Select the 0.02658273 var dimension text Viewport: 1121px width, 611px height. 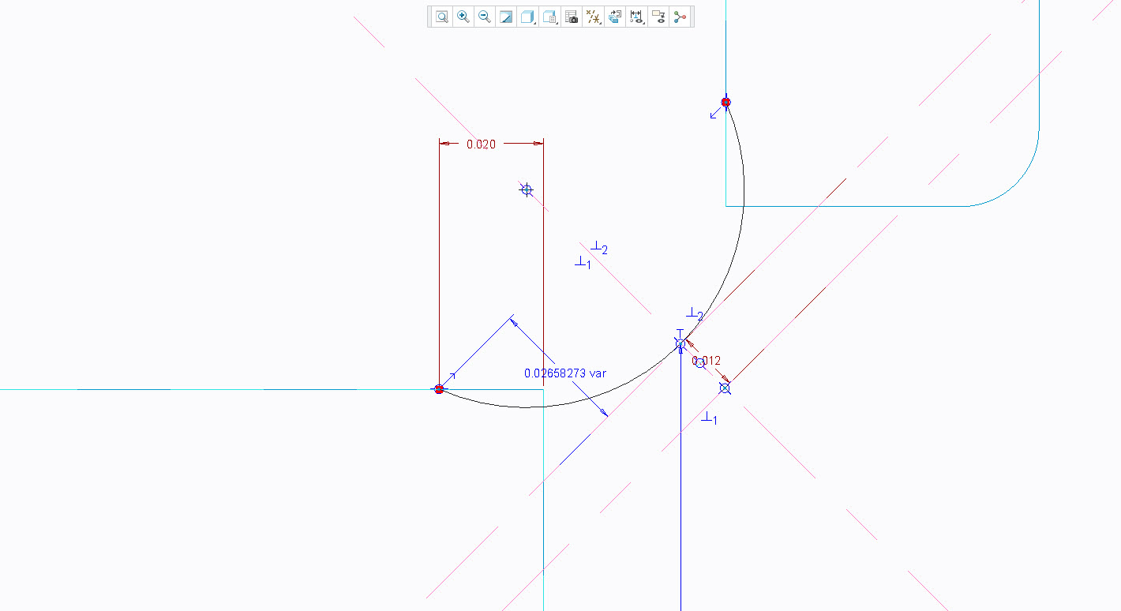pos(565,373)
